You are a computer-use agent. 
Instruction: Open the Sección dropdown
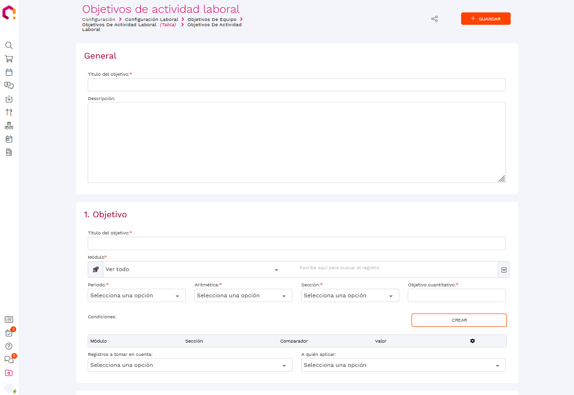coord(350,296)
